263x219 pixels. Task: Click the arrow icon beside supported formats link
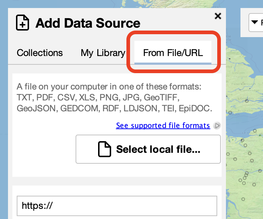(217, 126)
